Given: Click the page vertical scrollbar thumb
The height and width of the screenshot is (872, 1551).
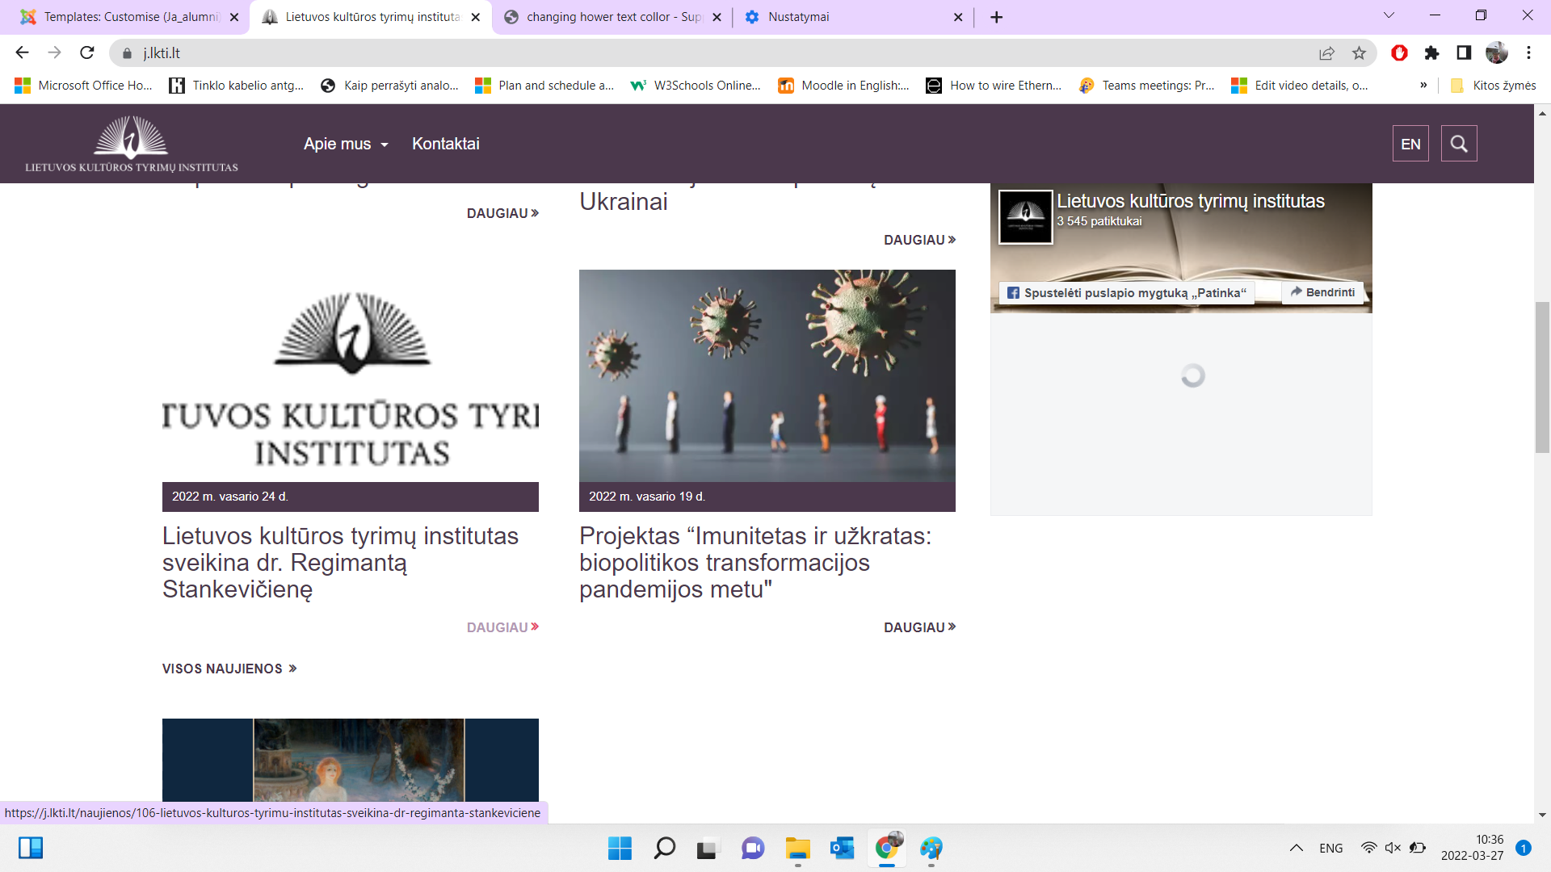Looking at the screenshot, I should coord(1542,377).
